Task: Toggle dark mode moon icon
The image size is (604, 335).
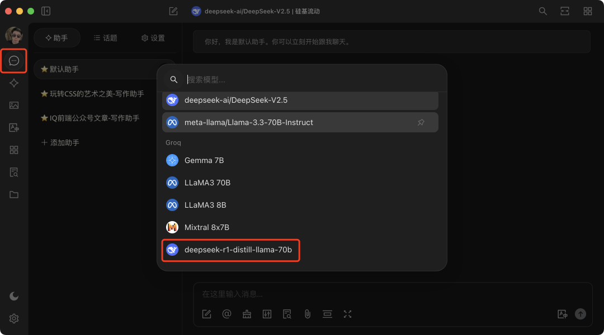Action: (14, 296)
